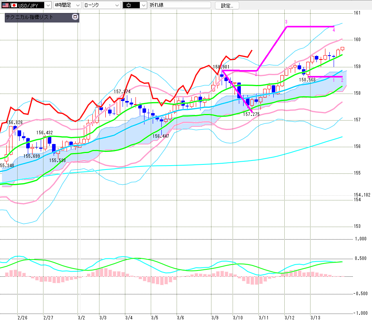Select magenta wave marker 4
This screenshot has width=372, height=321.
(333, 30)
